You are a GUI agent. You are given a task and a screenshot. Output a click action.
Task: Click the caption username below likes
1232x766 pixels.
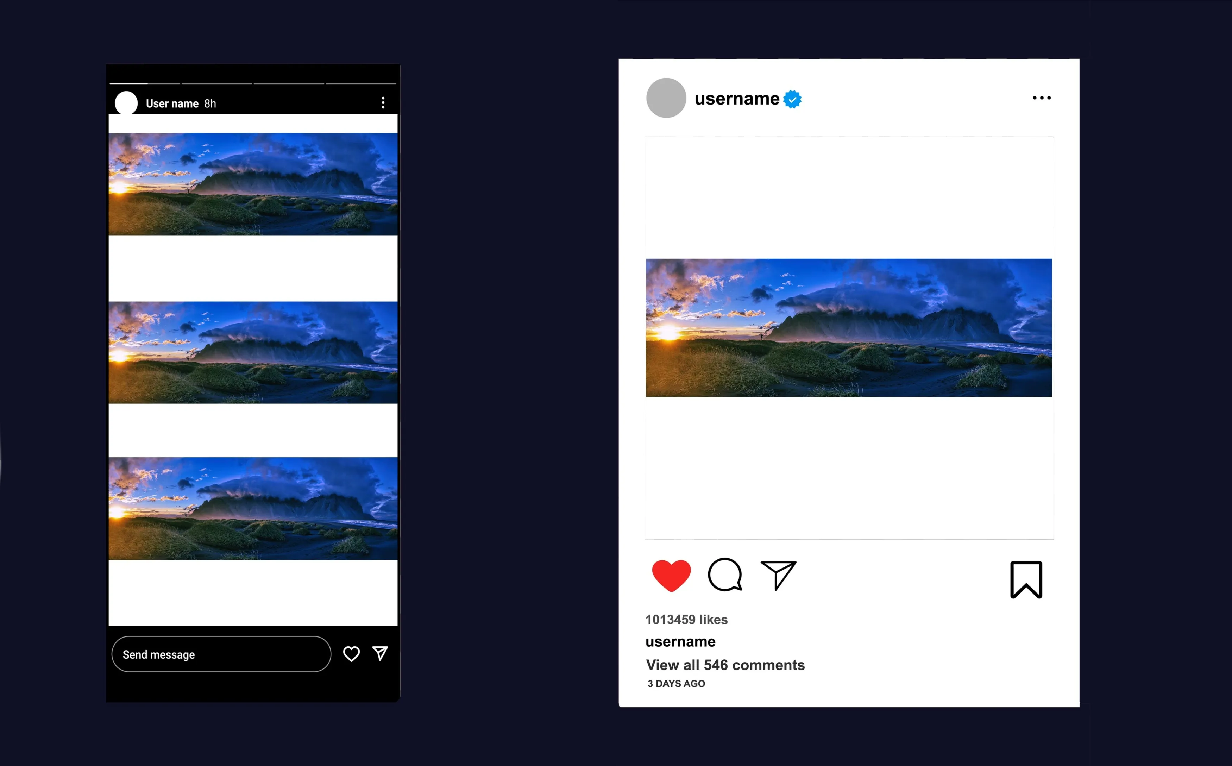tap(680, 642)
